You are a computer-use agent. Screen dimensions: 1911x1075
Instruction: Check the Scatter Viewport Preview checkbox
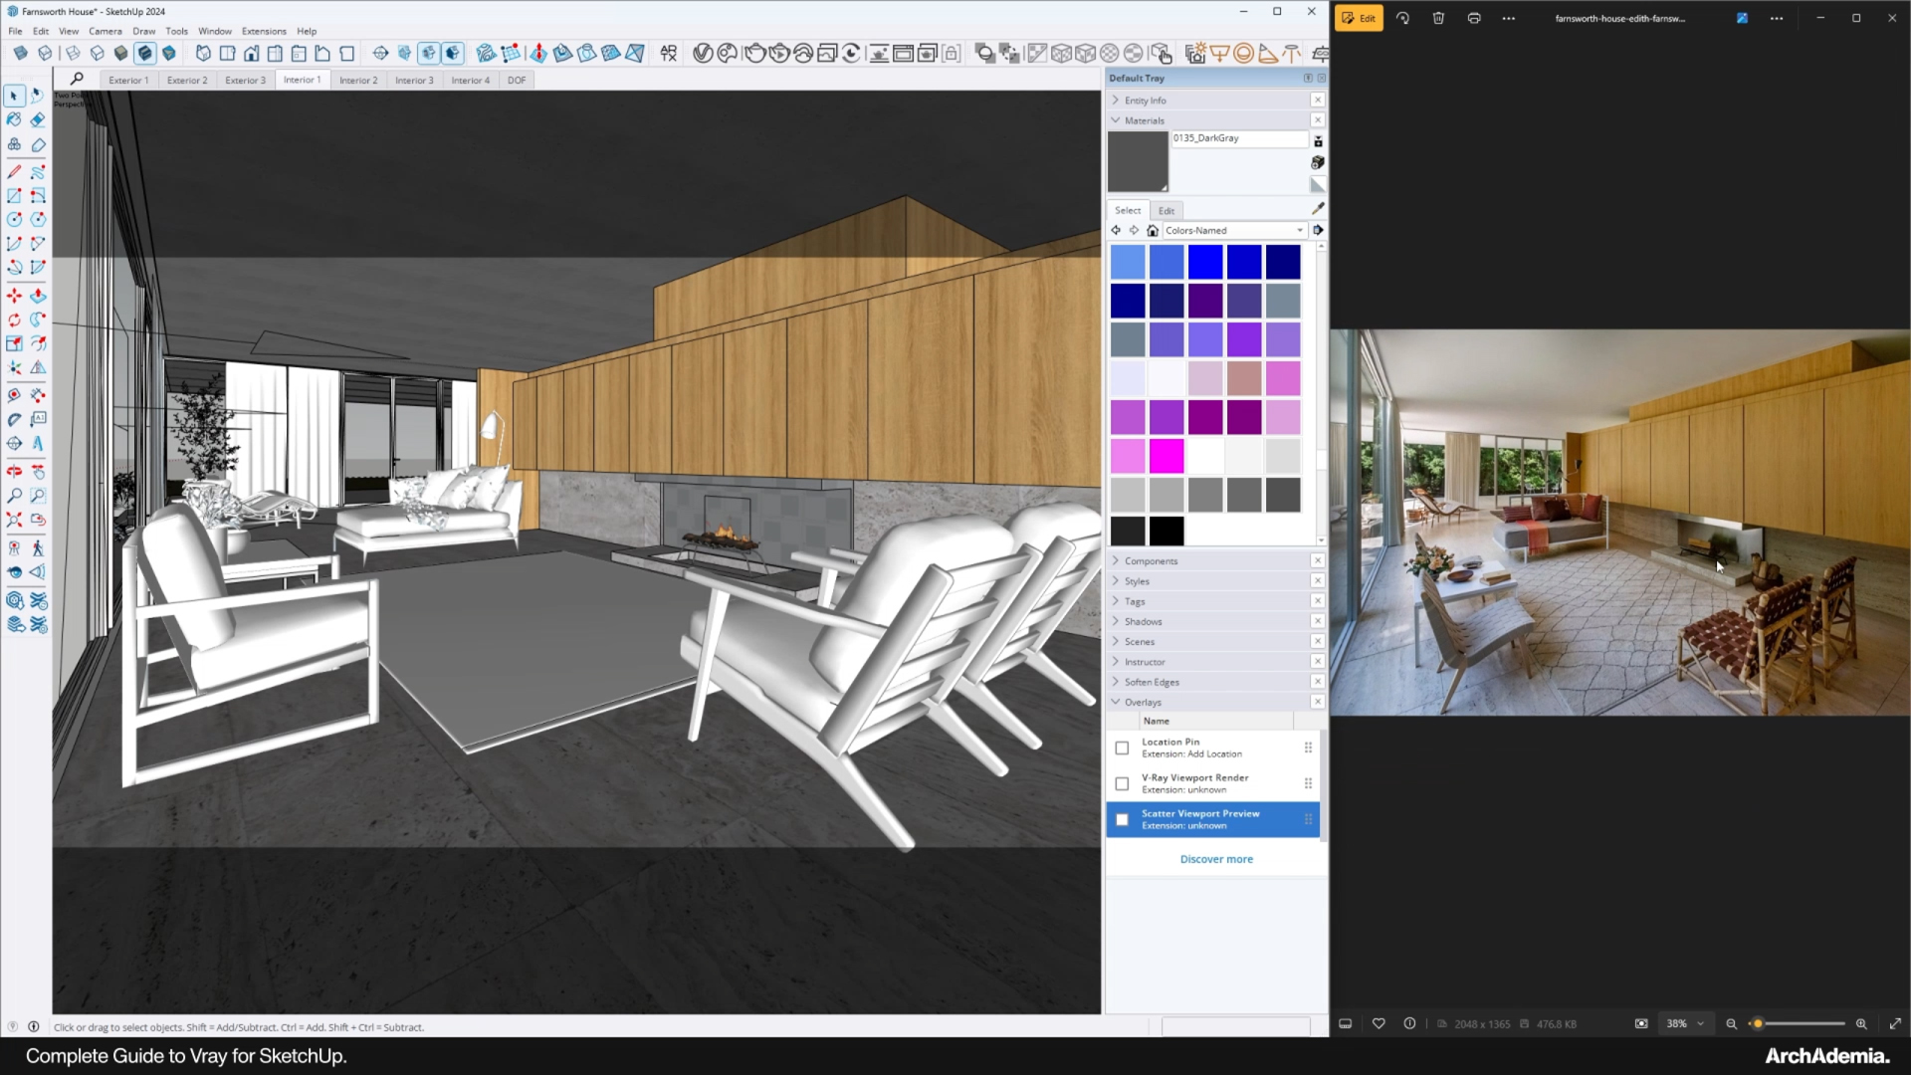coord(1122,819)
